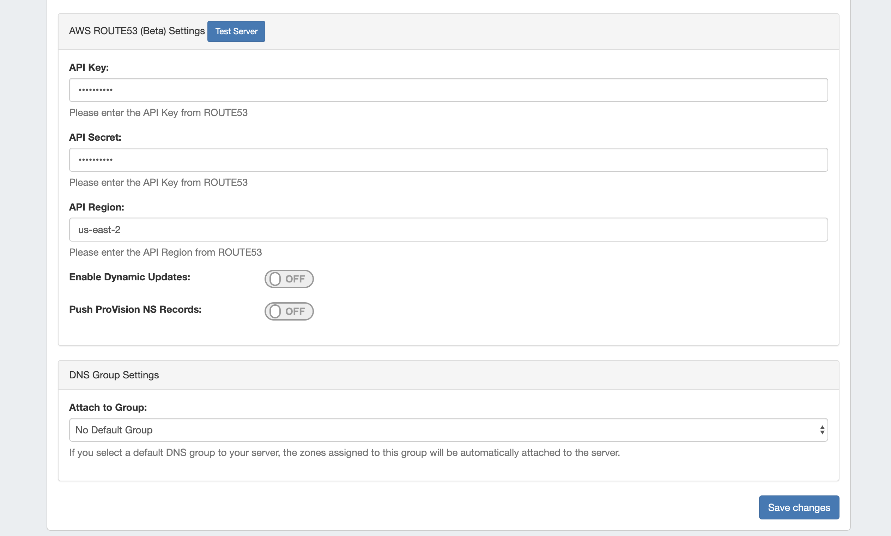Click the Push ProVision NS Records label

[135, 310]
